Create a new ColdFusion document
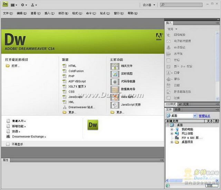 click(x=76, y=71)
